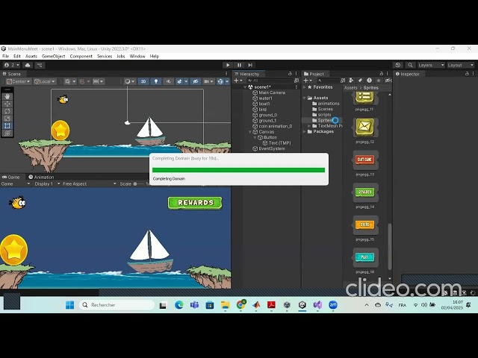The height and width of the screenshot is (358, 478).
Task: Toggle hidden objects visibility in Scene
Action: coord(196,81)
